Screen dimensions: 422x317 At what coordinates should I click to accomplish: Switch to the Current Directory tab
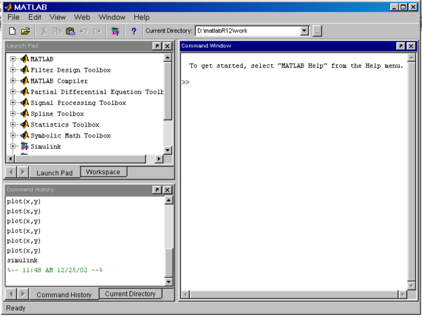point(130,294)
